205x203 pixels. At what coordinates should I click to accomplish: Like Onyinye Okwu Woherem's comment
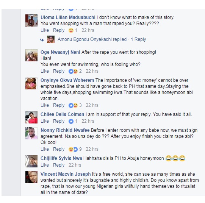click(45, 105)
